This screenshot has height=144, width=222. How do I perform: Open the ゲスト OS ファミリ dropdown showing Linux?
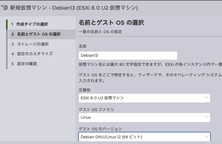pyautogui.click(x=144, y=117)
